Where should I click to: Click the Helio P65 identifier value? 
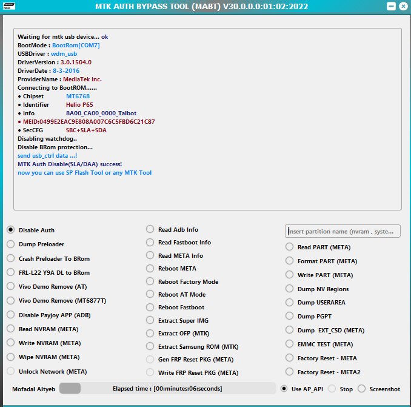79,105
